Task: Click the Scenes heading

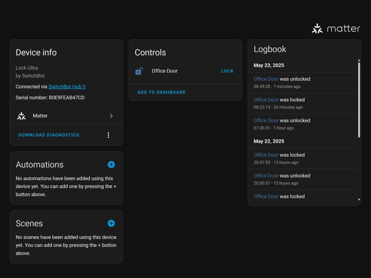Action: tap(29, 223)
